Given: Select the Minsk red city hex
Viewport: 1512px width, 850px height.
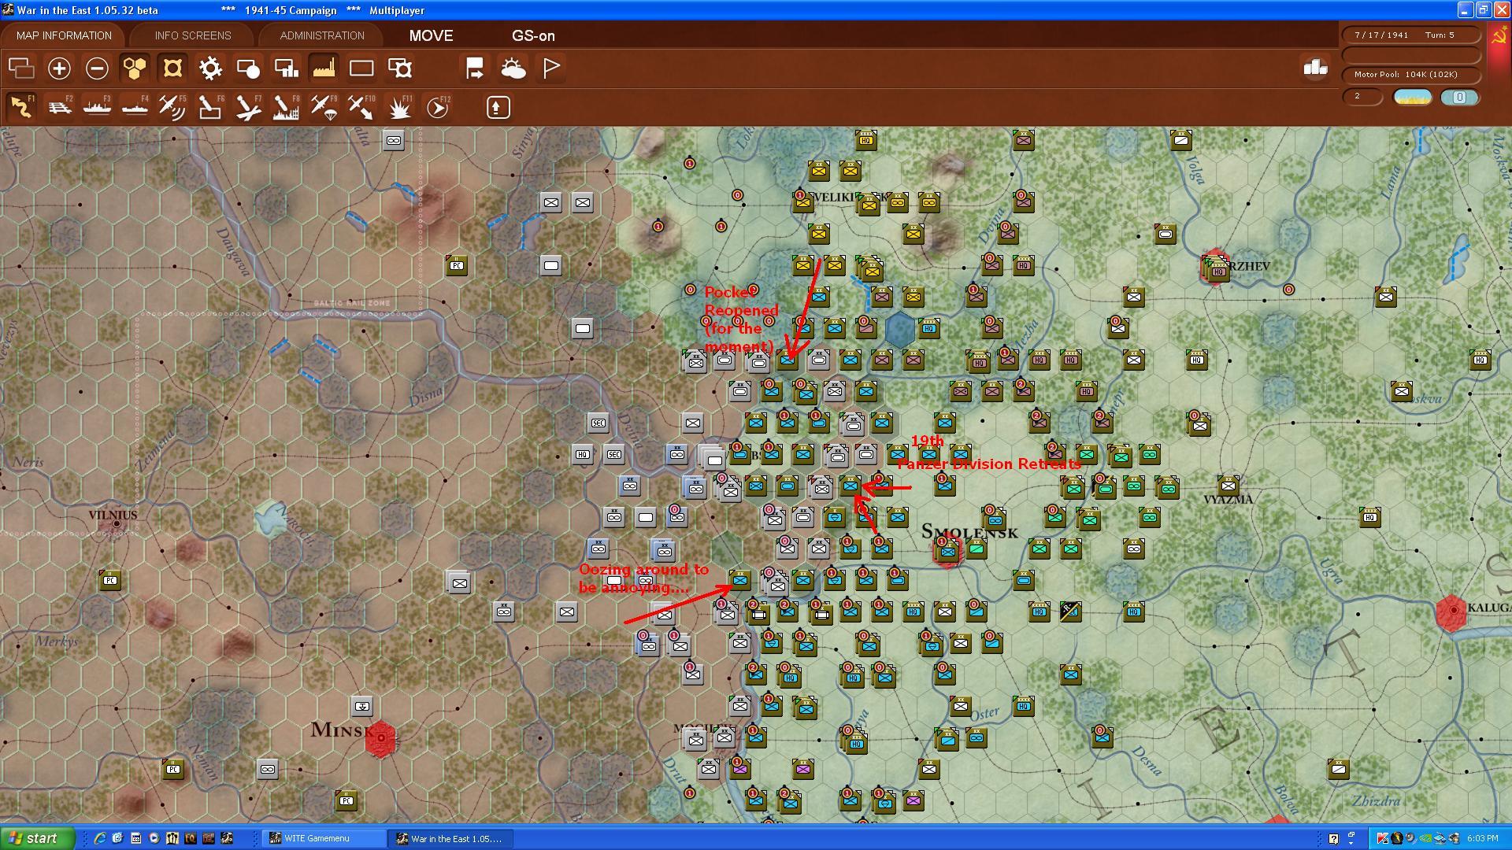Looking at the screenshot, I should click(381, 738).
